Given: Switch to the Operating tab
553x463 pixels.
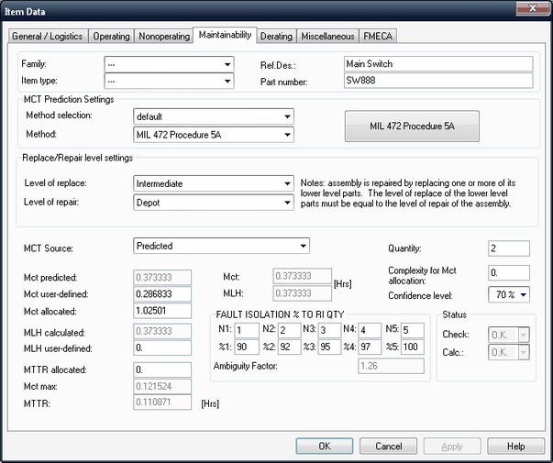Looking at the screenshot, I should pyautogui.click(x=112, y=36).
